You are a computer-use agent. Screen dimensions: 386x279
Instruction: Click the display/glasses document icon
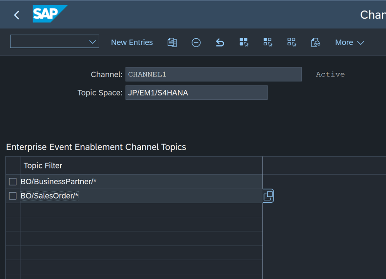point(315,42)
